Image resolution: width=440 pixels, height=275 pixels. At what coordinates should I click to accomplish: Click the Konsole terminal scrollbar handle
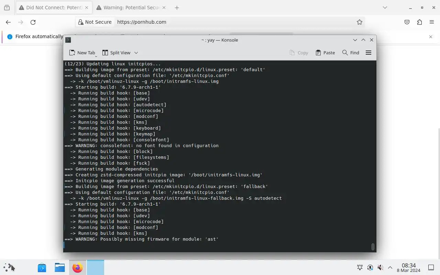tap(373, 247)
